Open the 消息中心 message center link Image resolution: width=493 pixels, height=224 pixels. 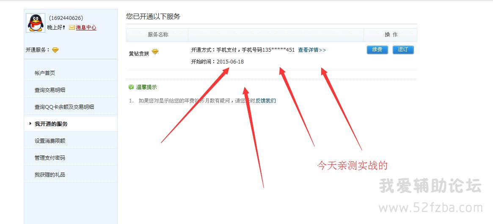tap(86, 28)
